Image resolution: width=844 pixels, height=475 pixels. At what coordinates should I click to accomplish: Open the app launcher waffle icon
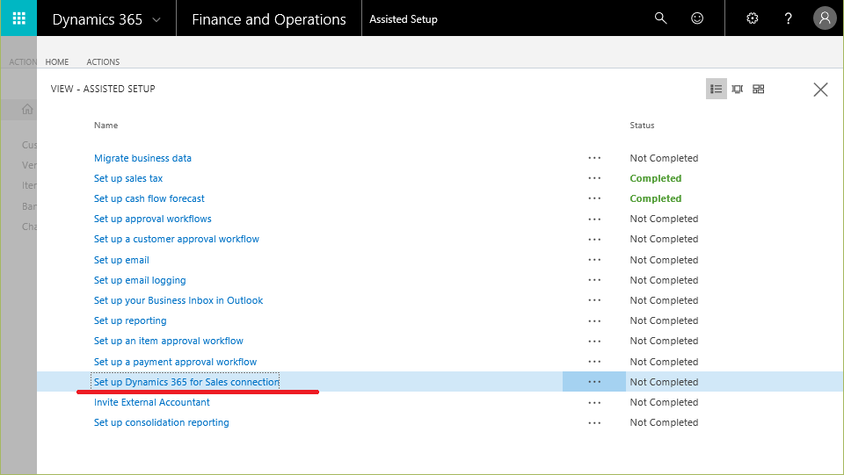tap(18, 18)
